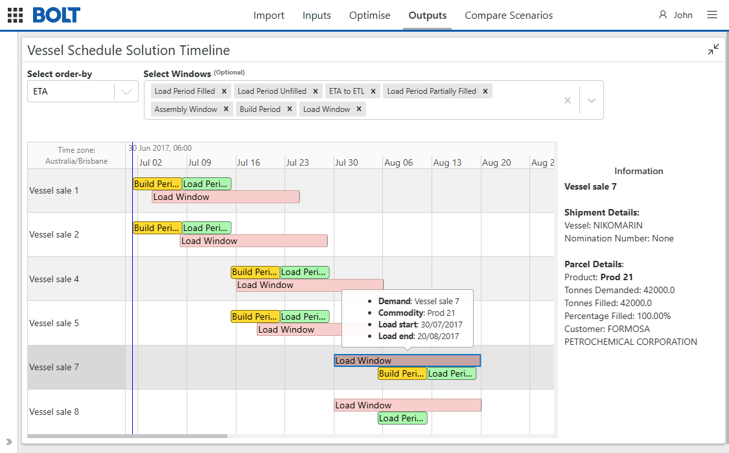The width and height of the screenshot is (729, 453).
Task: Select Vessel sale 4 Build Period bar
Action: click(255, 272)
